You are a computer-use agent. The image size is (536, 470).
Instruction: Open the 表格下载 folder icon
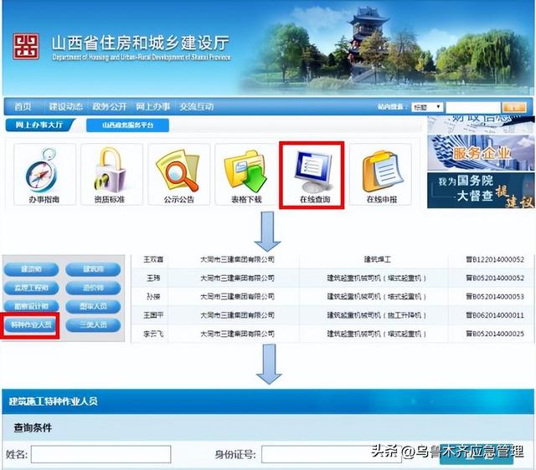click(x=245, y=175)
